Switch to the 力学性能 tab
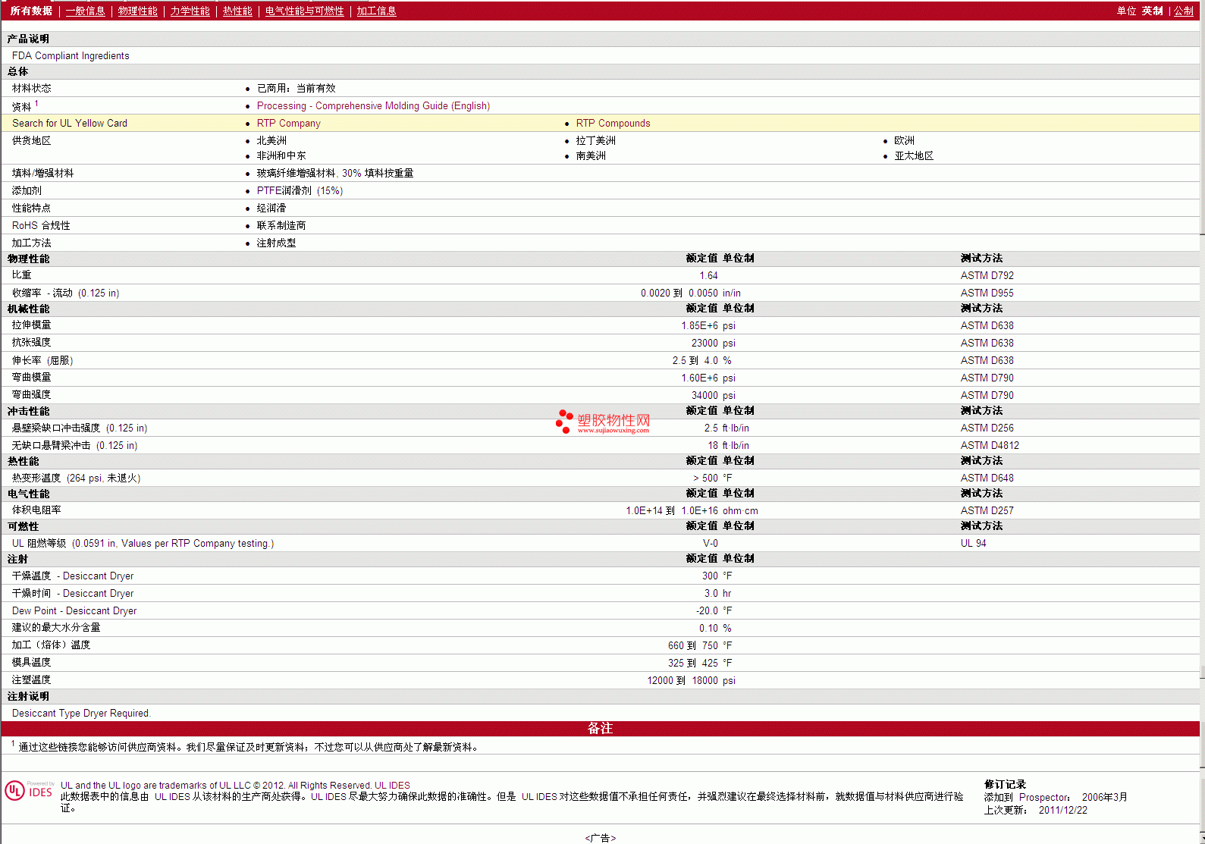 click(x=190, y=11)
